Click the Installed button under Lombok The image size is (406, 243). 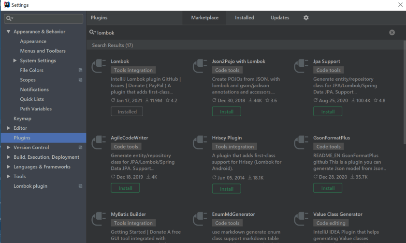[127, 111]
